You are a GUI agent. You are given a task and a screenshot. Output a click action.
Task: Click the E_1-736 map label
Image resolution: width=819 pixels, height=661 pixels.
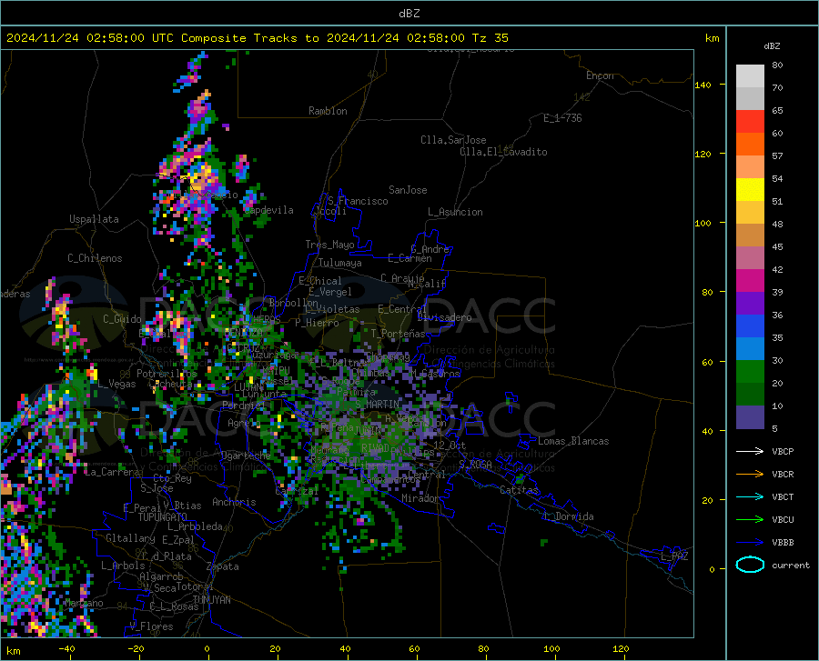pos(562,118)
